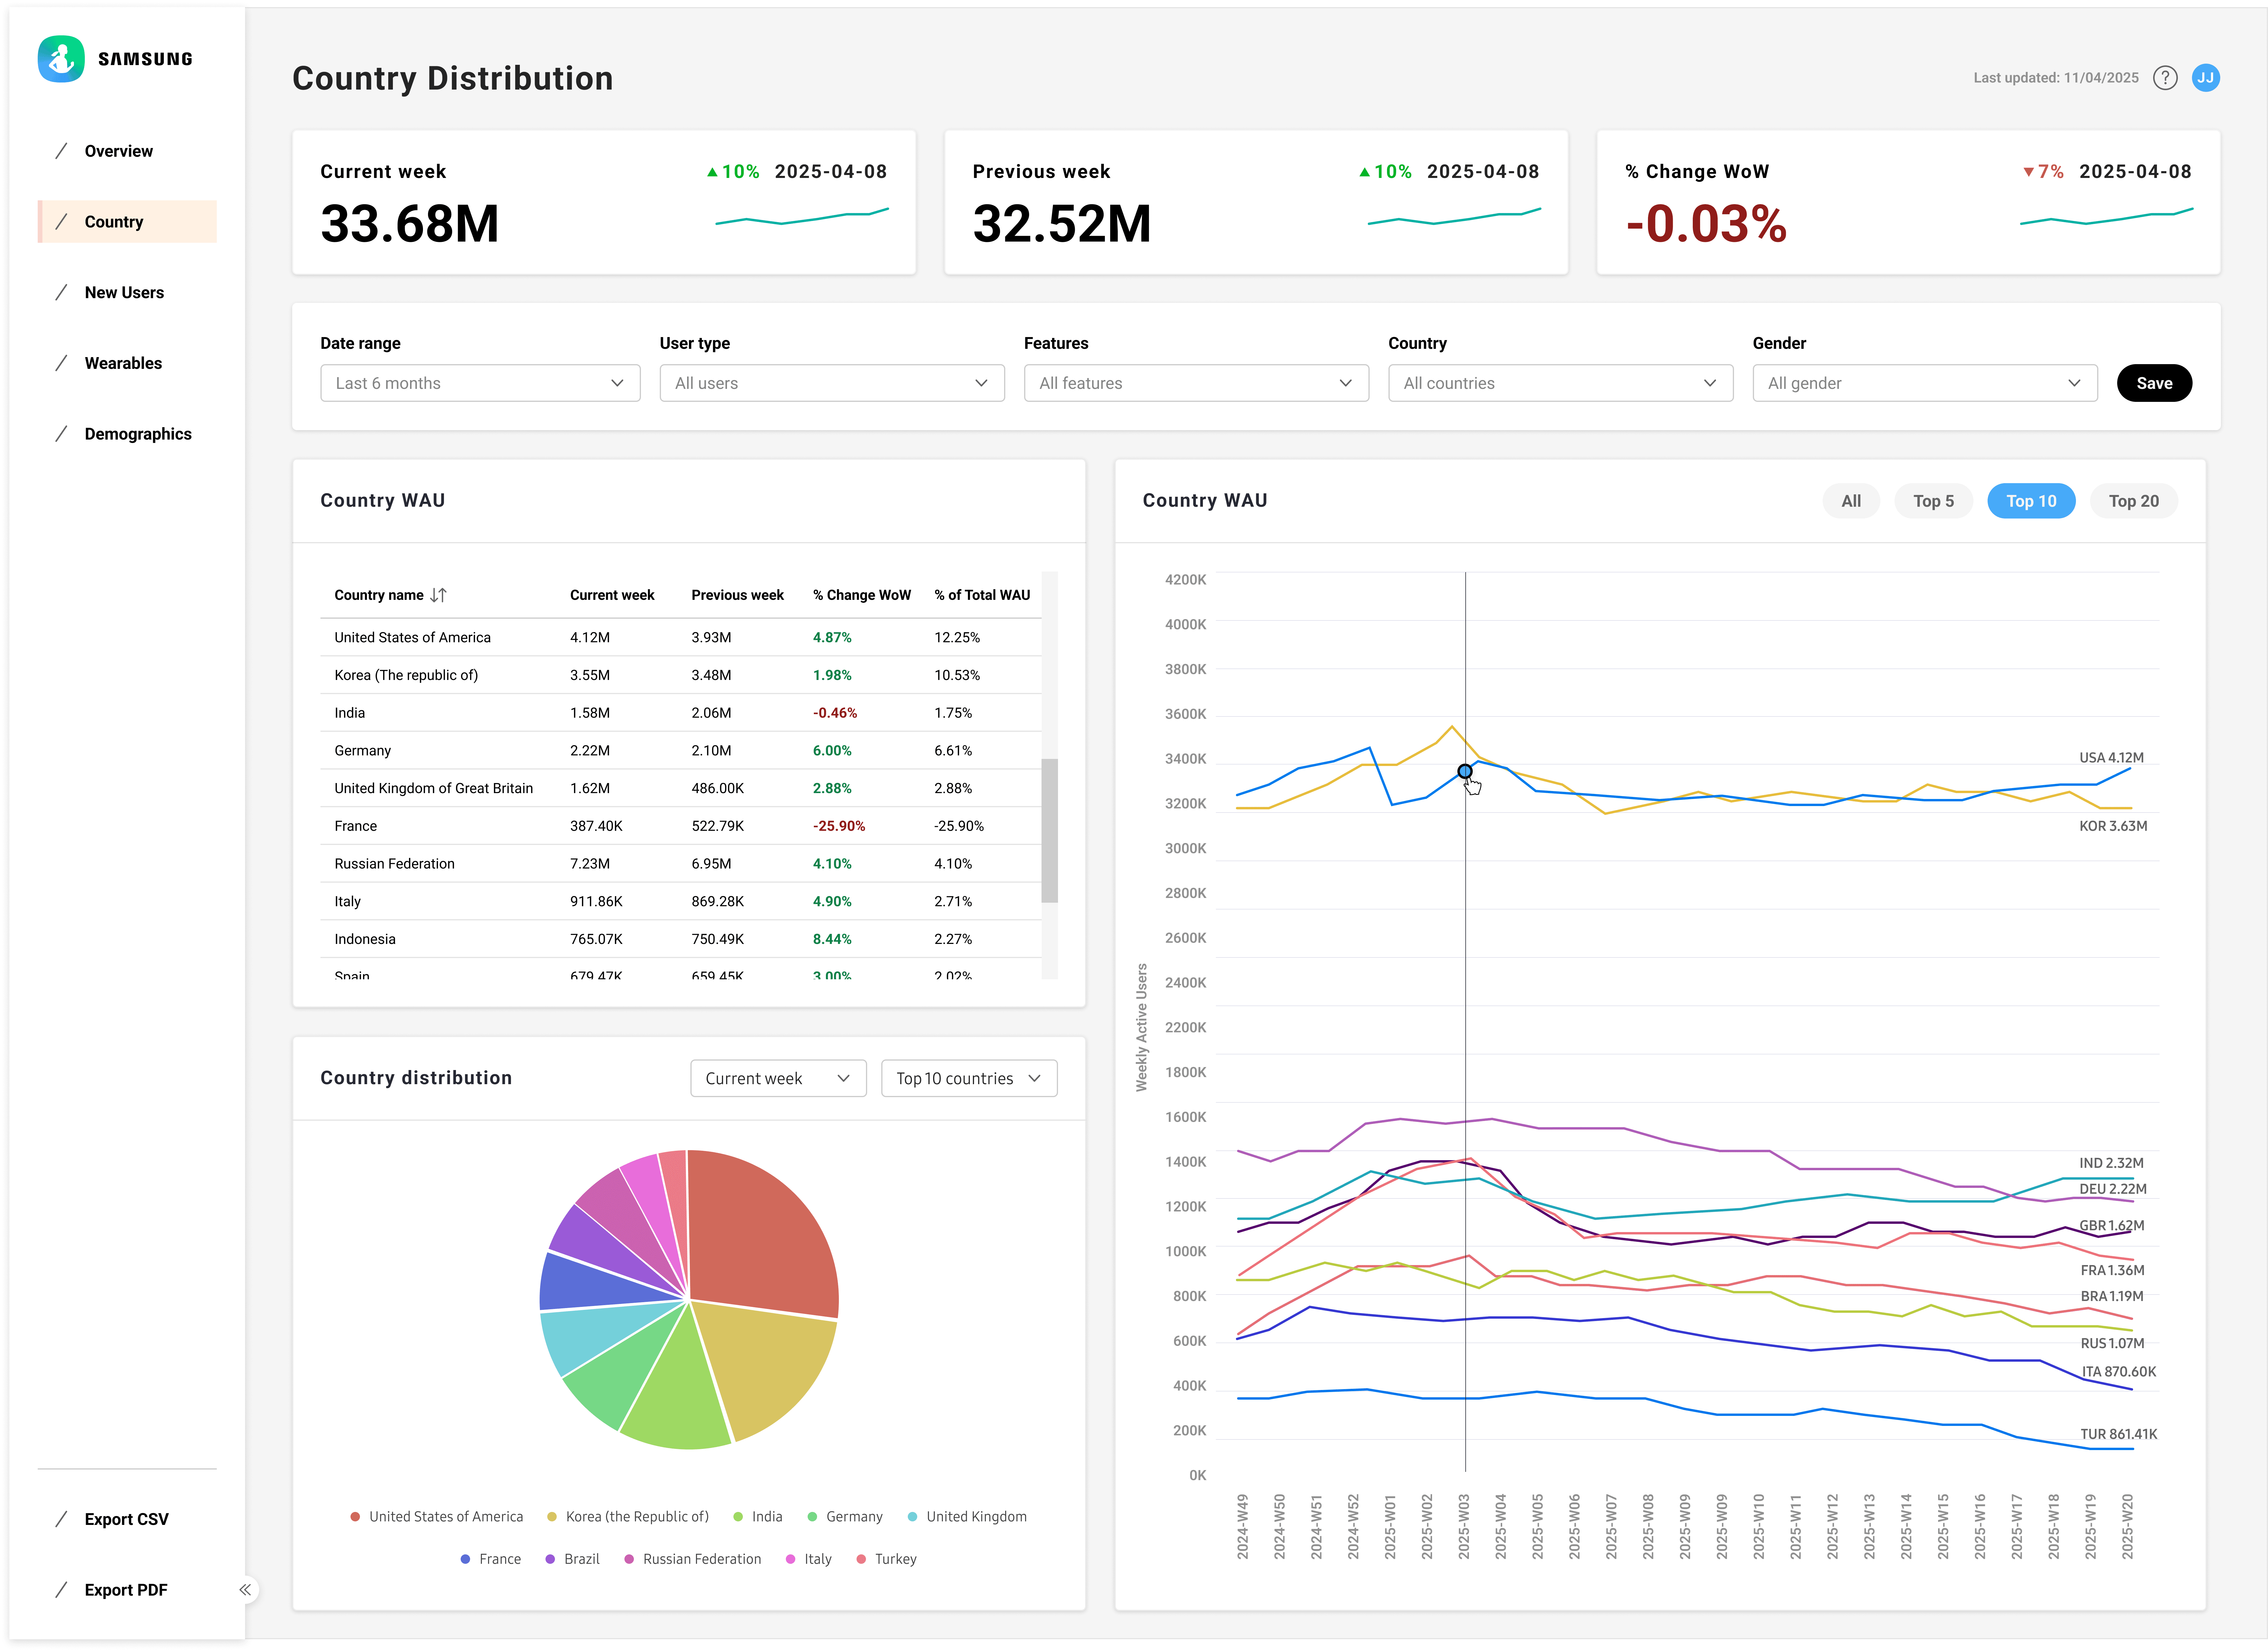Image resolution: width=2268 pixels, height=1651 pixels.
Task: Open the New Users section
Action: 124,292
